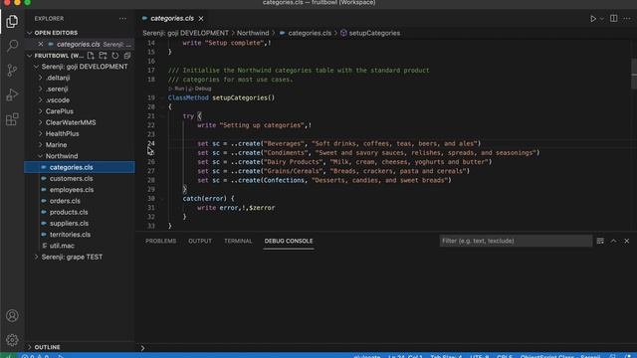Expand the ClearWaterMMS folder
This screenshot has height=358, width=637.
(x=40, y=122)
